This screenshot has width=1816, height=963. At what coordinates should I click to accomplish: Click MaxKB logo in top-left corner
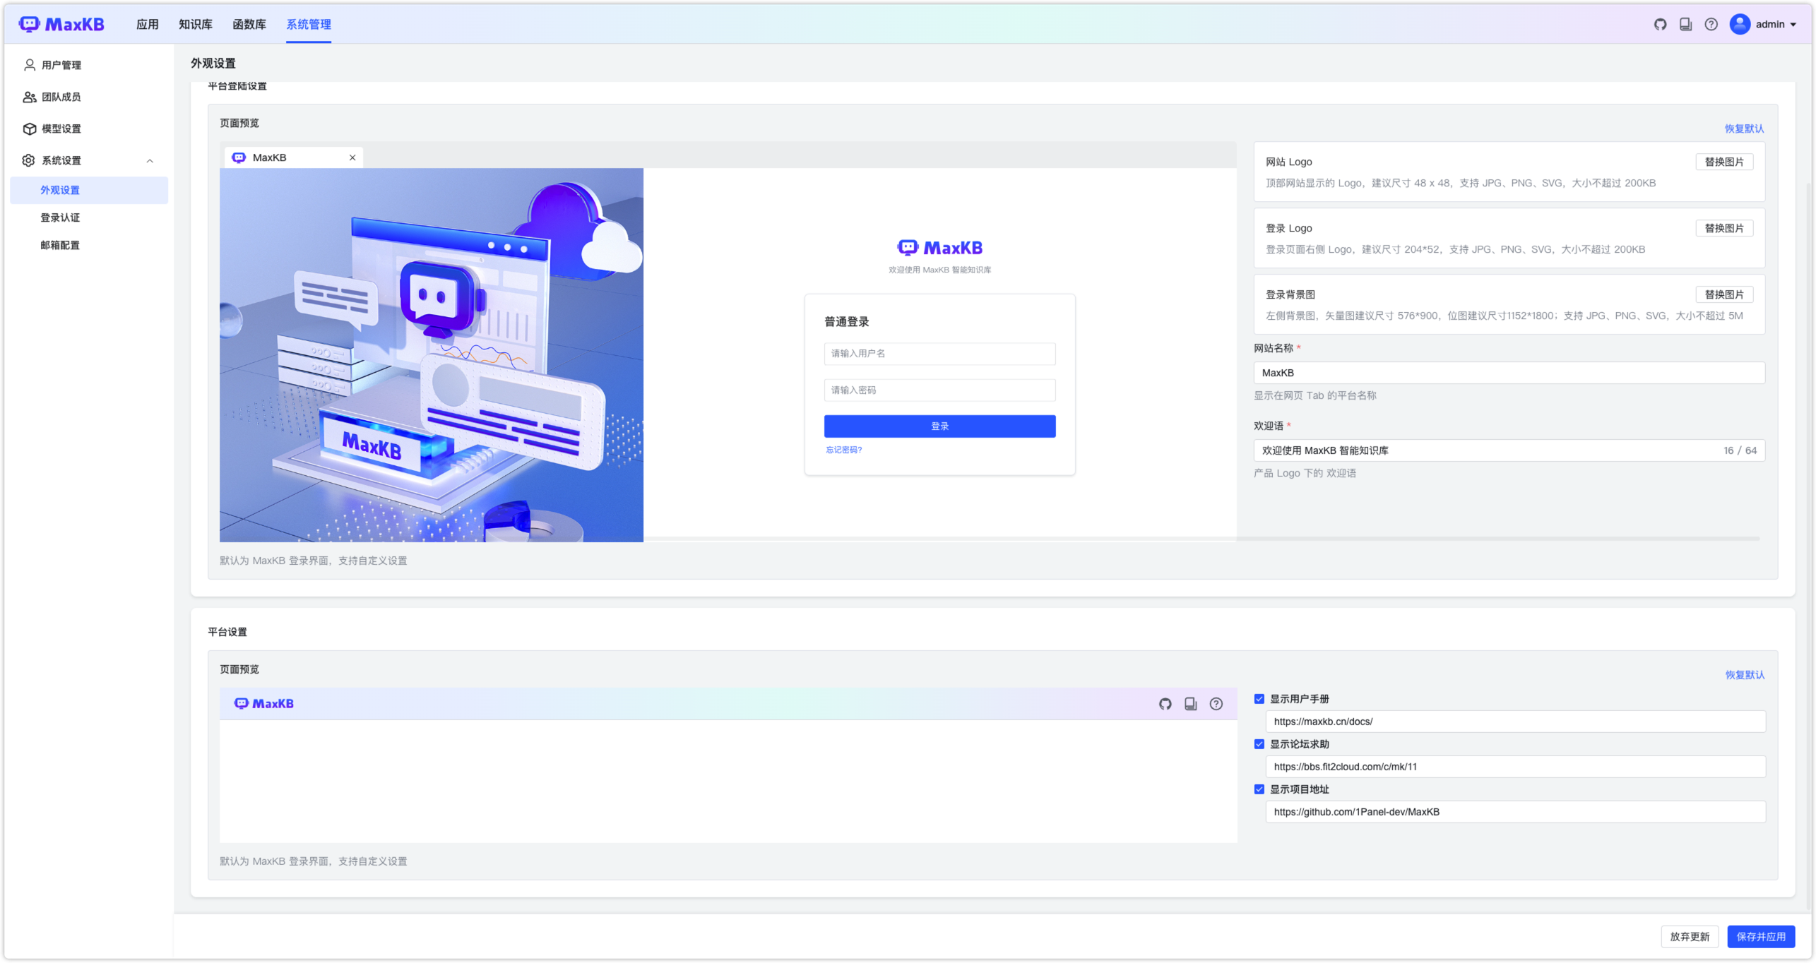point(61,25)
